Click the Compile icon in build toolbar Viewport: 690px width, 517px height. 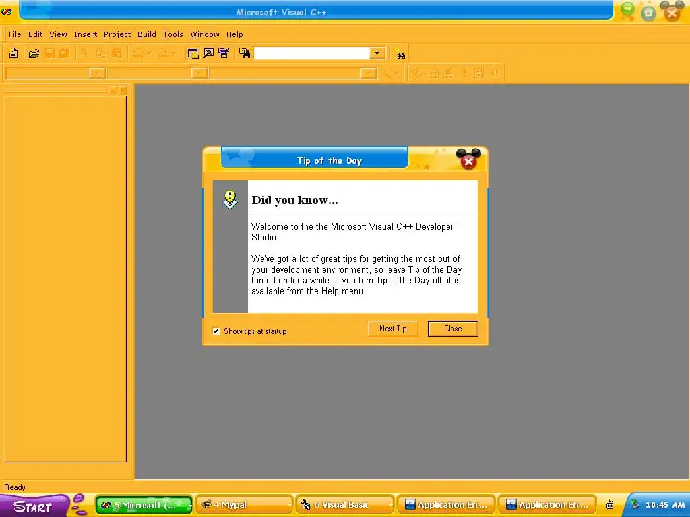(x=418, y=73)
